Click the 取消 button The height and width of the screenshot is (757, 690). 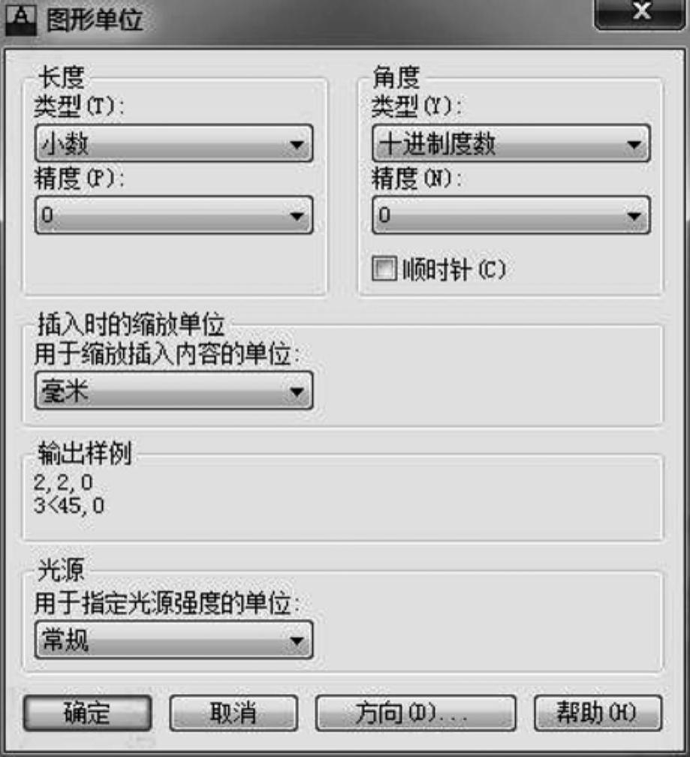(x=234, y=712)
